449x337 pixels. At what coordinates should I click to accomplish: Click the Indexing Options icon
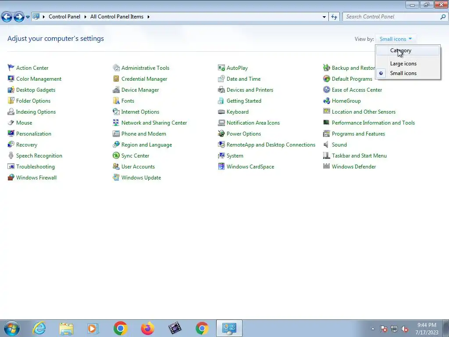11,112
